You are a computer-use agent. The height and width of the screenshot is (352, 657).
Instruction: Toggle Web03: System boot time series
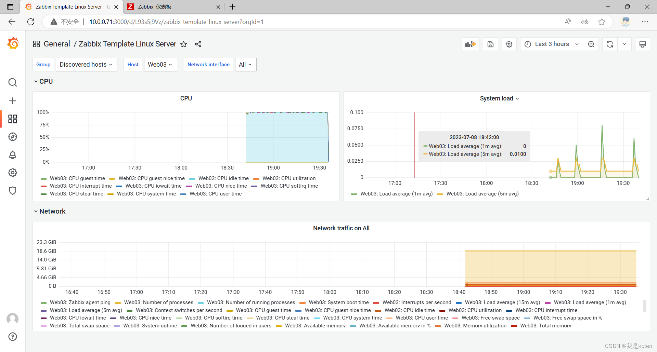point(339,302)
